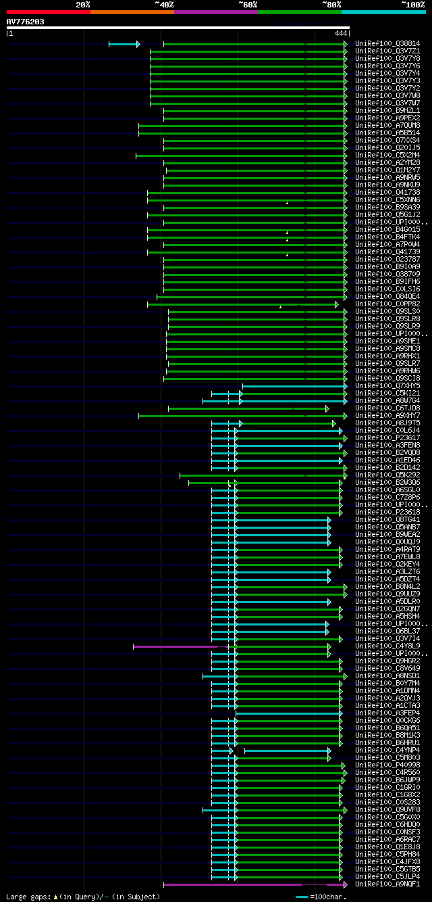
Task: Select hit label UniRef100_A5B514
Action: (387, 133)
